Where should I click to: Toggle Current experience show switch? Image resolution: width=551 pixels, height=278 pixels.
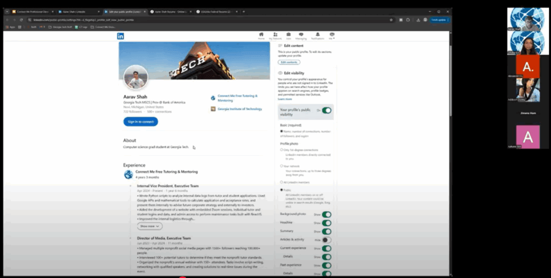327,248
